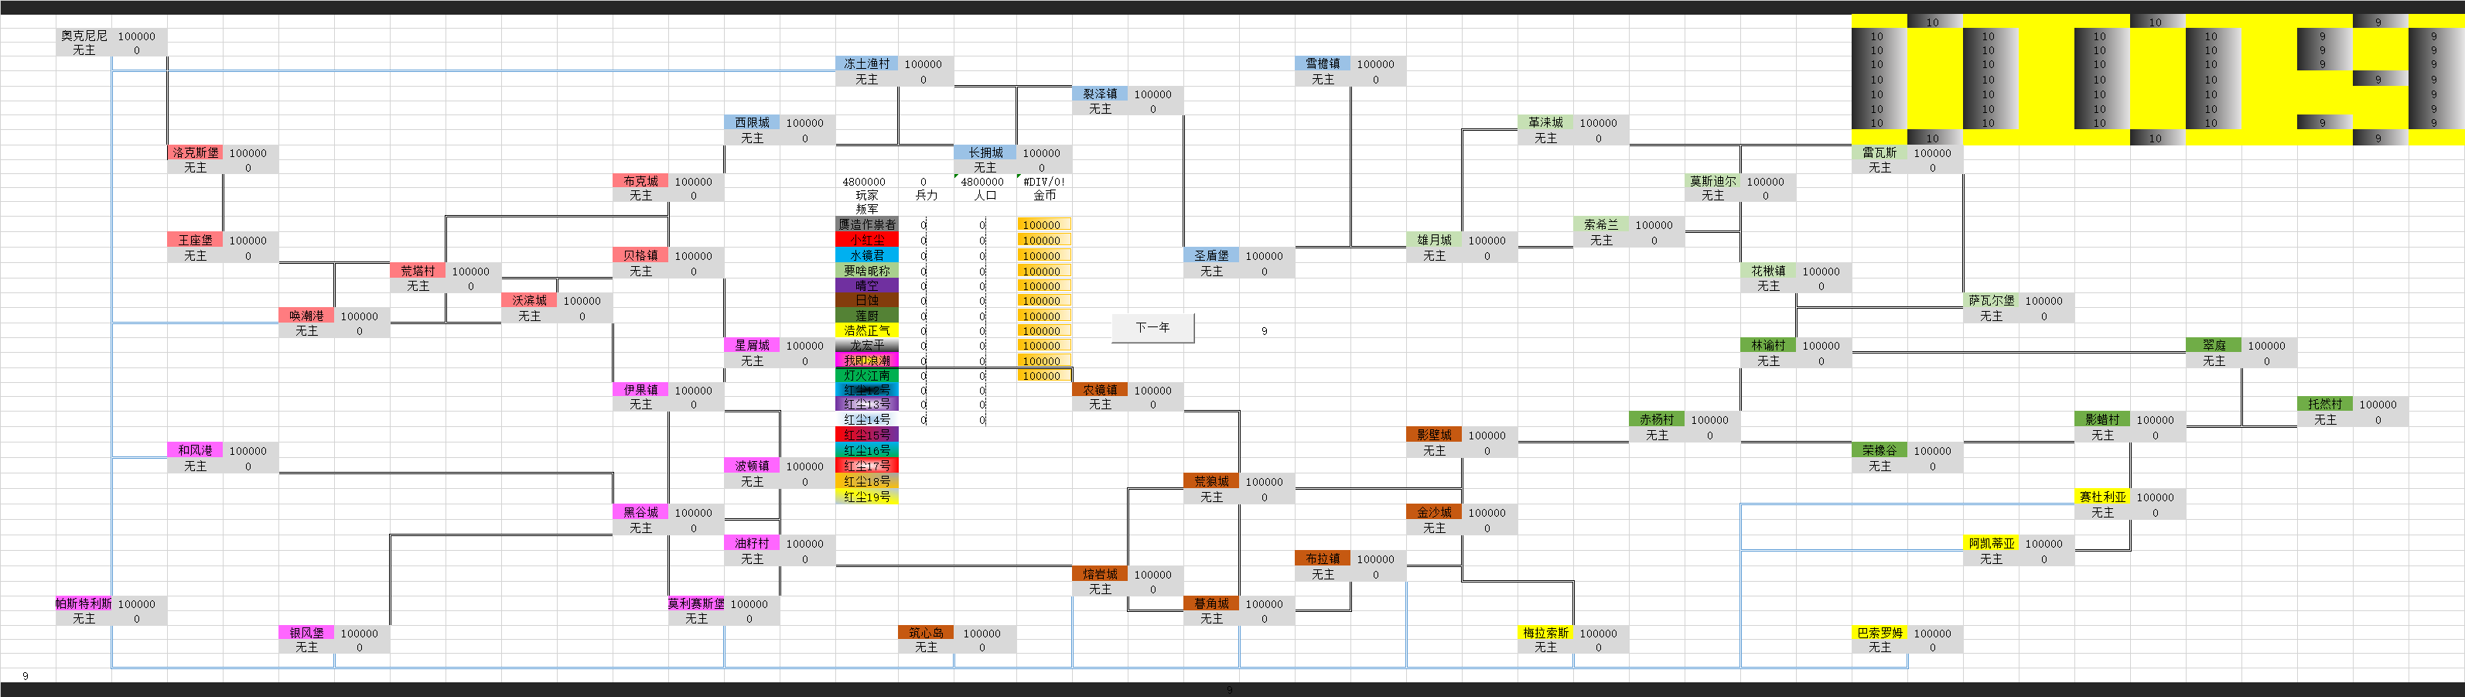
Task: Select the 银风堡 city cell
Action: tap(306, 633)
